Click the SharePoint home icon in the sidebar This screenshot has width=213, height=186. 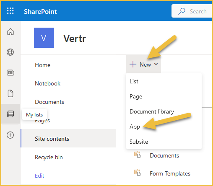coord(10,31)
